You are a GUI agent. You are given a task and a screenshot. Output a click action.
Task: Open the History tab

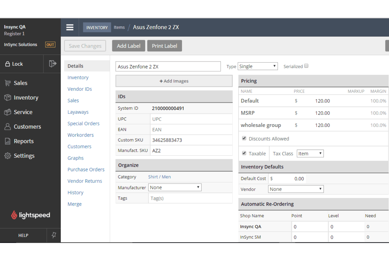click(x=75, y=193)
